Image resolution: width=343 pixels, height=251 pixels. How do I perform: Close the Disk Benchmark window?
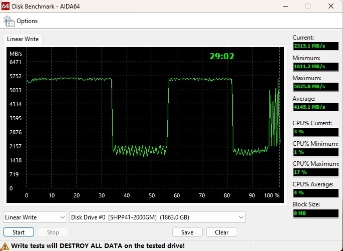coord(331,6)
